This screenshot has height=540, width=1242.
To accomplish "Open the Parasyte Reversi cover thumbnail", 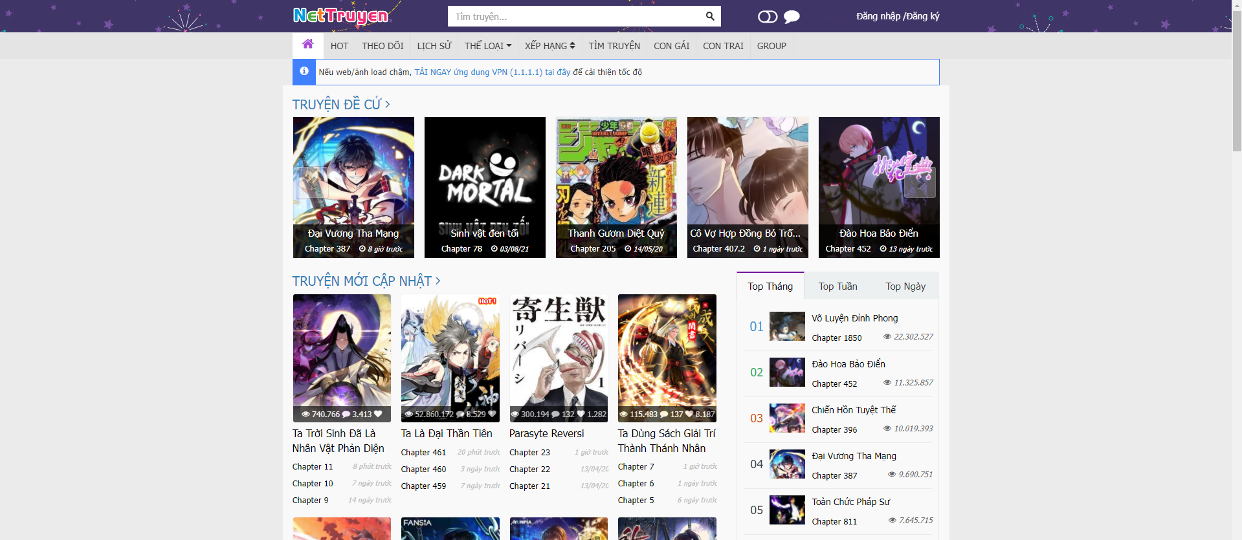I will click(559, 358).
